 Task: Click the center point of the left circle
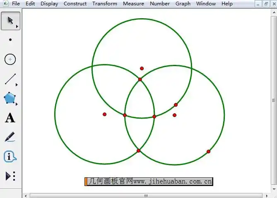tap(104, 114)
